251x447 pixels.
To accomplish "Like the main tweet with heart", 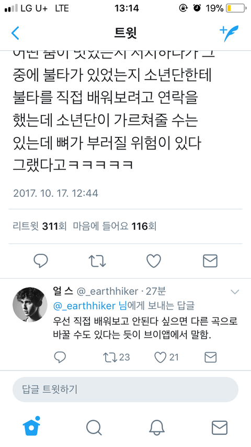I will [154, 261].
